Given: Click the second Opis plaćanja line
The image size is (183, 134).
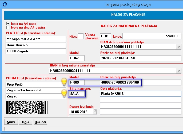Looking at the screenshot, I should 141,100.
